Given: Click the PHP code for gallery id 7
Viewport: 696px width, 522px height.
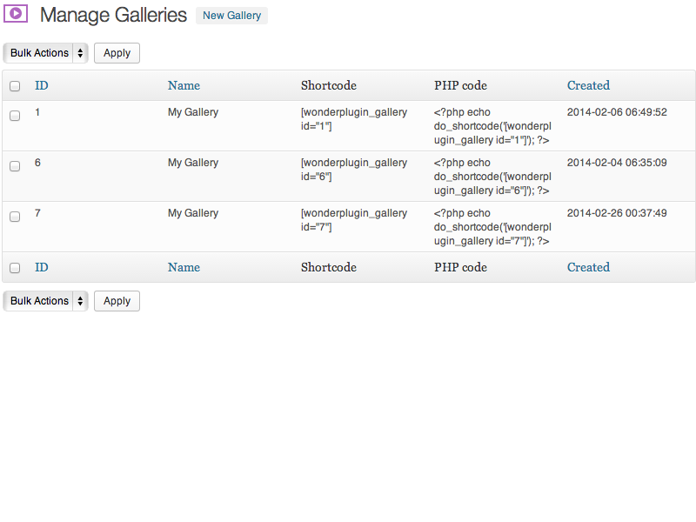Looking at the screenshot, I should [492, 227].
